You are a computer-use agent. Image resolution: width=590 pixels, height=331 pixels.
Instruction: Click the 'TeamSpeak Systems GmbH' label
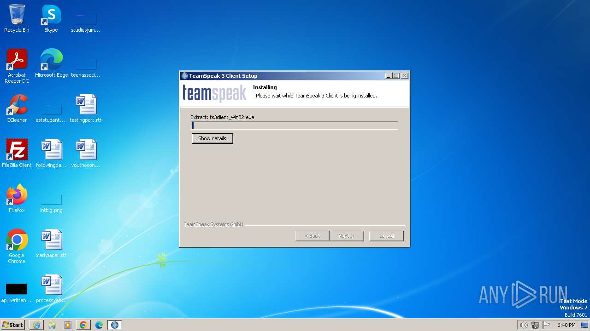213,224
